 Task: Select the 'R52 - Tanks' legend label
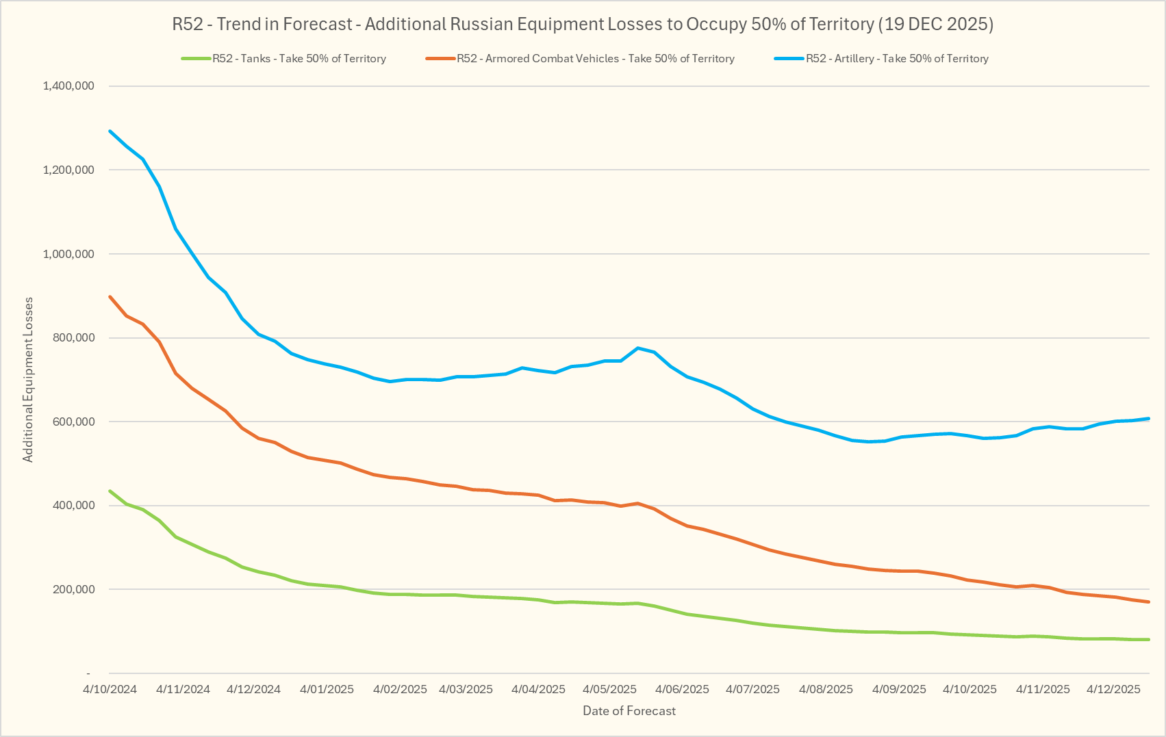[299, 59]
